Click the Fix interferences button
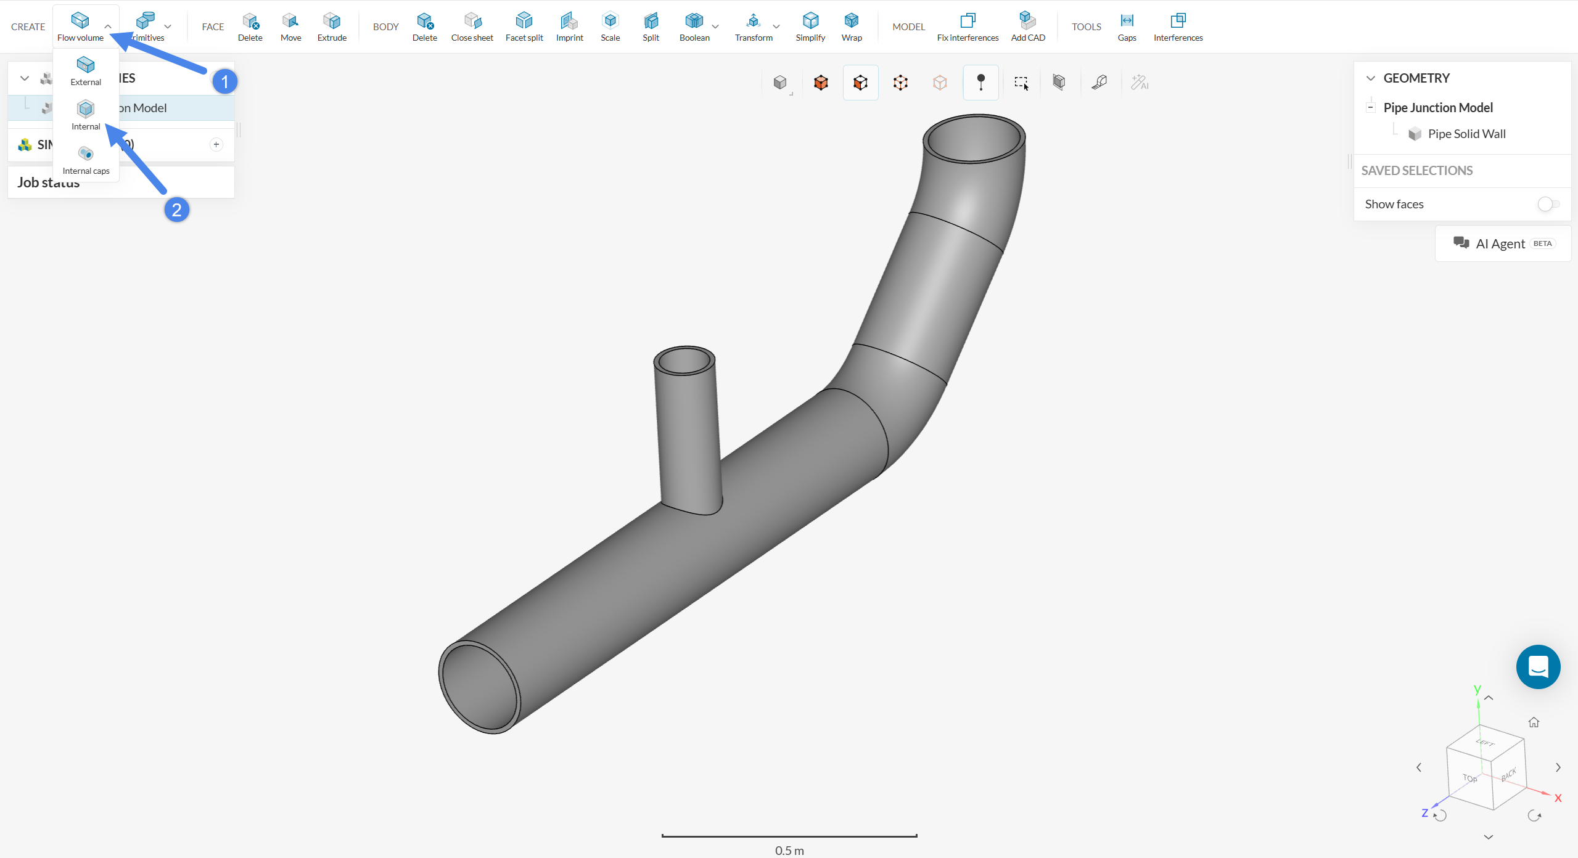Image resolution: width=1578 pixels, height=858 pixels. [968, 27]
